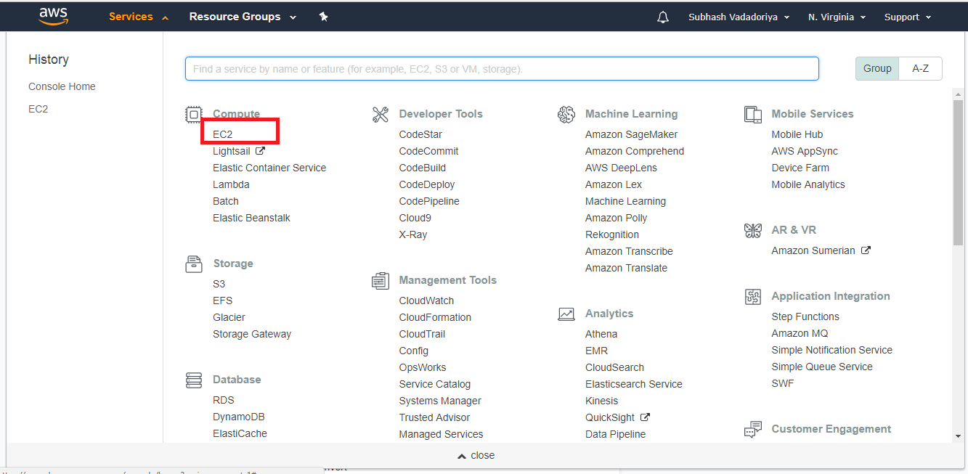Open CodePipeline
This screenshot has width=968, height=474.
click(429, 201)
